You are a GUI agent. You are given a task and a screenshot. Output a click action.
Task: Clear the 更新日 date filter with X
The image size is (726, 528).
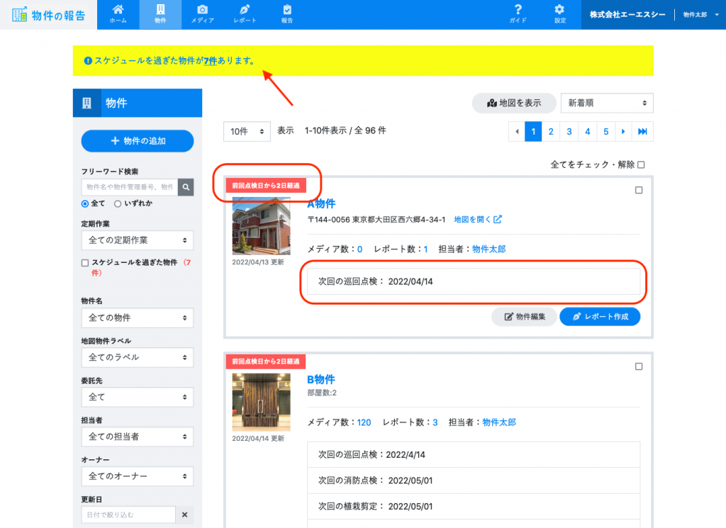pyautogui.click(x=185, y=515)
